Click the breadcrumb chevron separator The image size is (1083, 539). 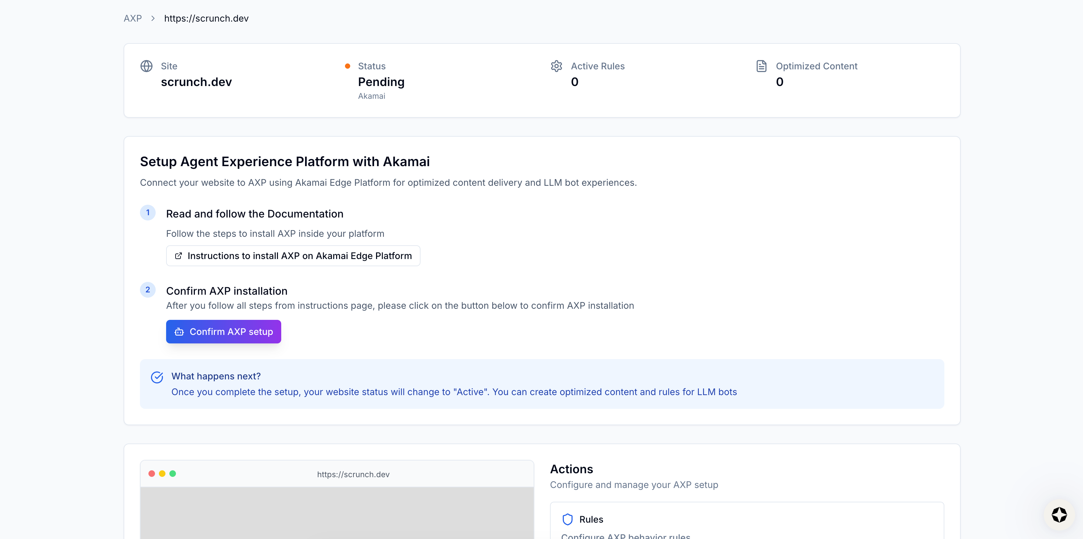coord(153,19)
